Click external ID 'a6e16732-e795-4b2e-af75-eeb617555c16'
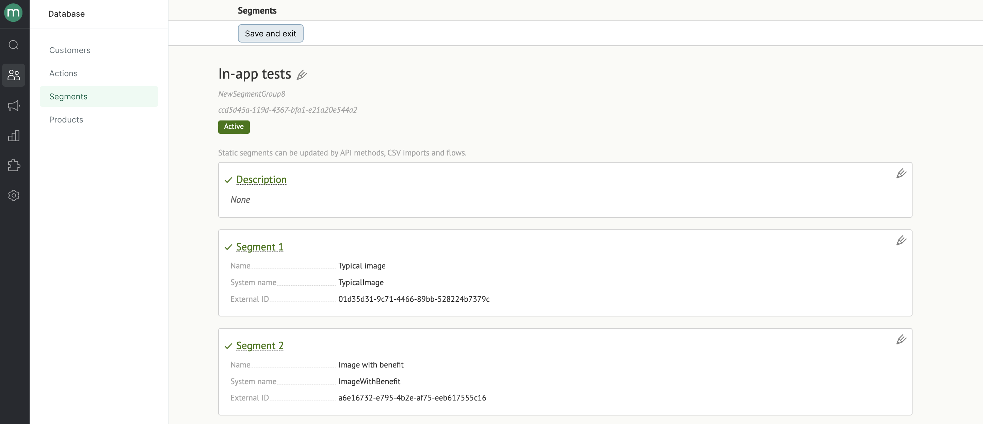Viewport: 983px width, 424px height. [x=412, y=398]
